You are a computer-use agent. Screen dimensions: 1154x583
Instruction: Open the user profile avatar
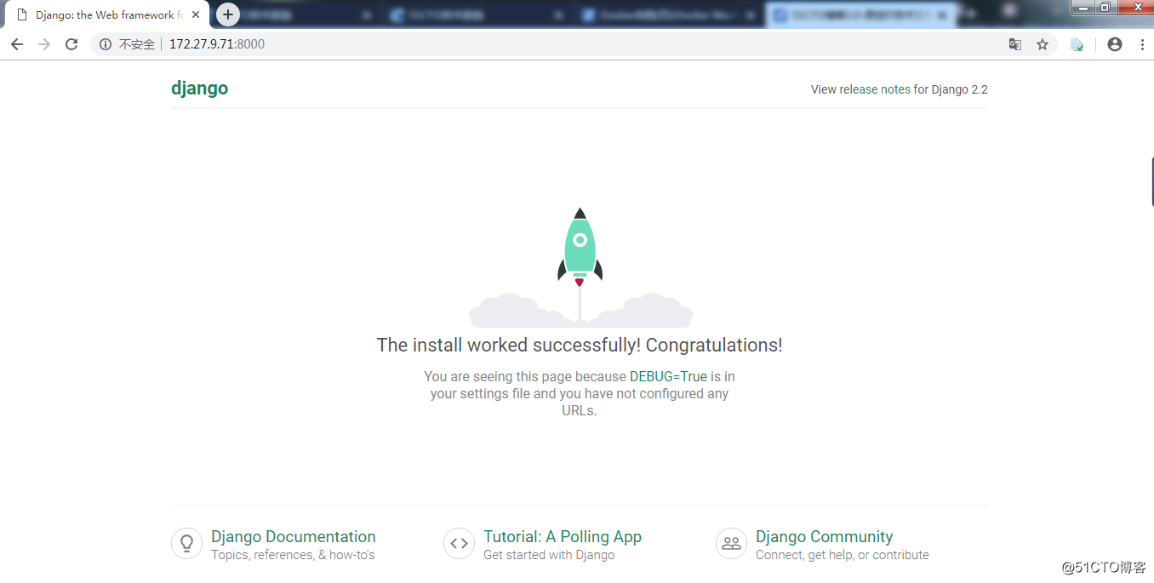click(x=1115, y=44)
